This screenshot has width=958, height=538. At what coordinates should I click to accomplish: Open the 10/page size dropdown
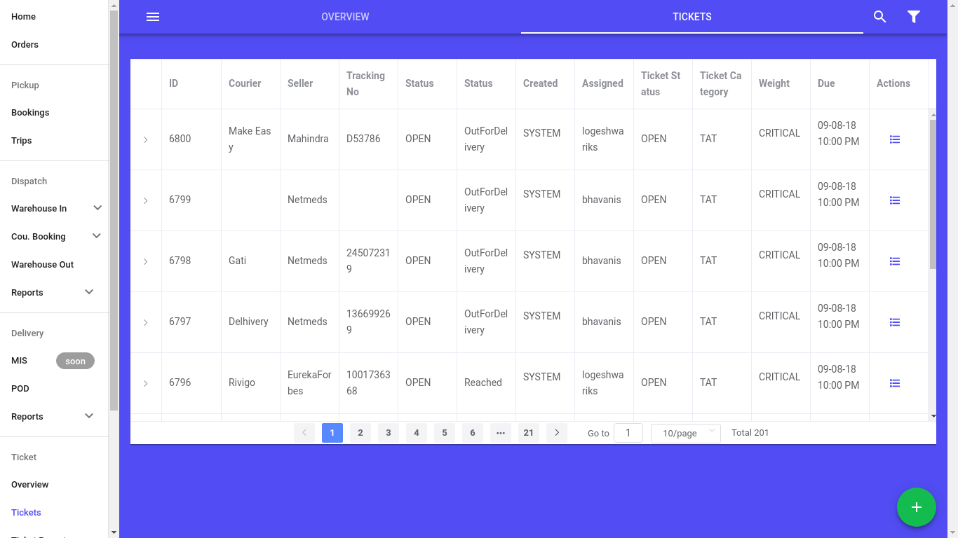[x=686, y=433]
